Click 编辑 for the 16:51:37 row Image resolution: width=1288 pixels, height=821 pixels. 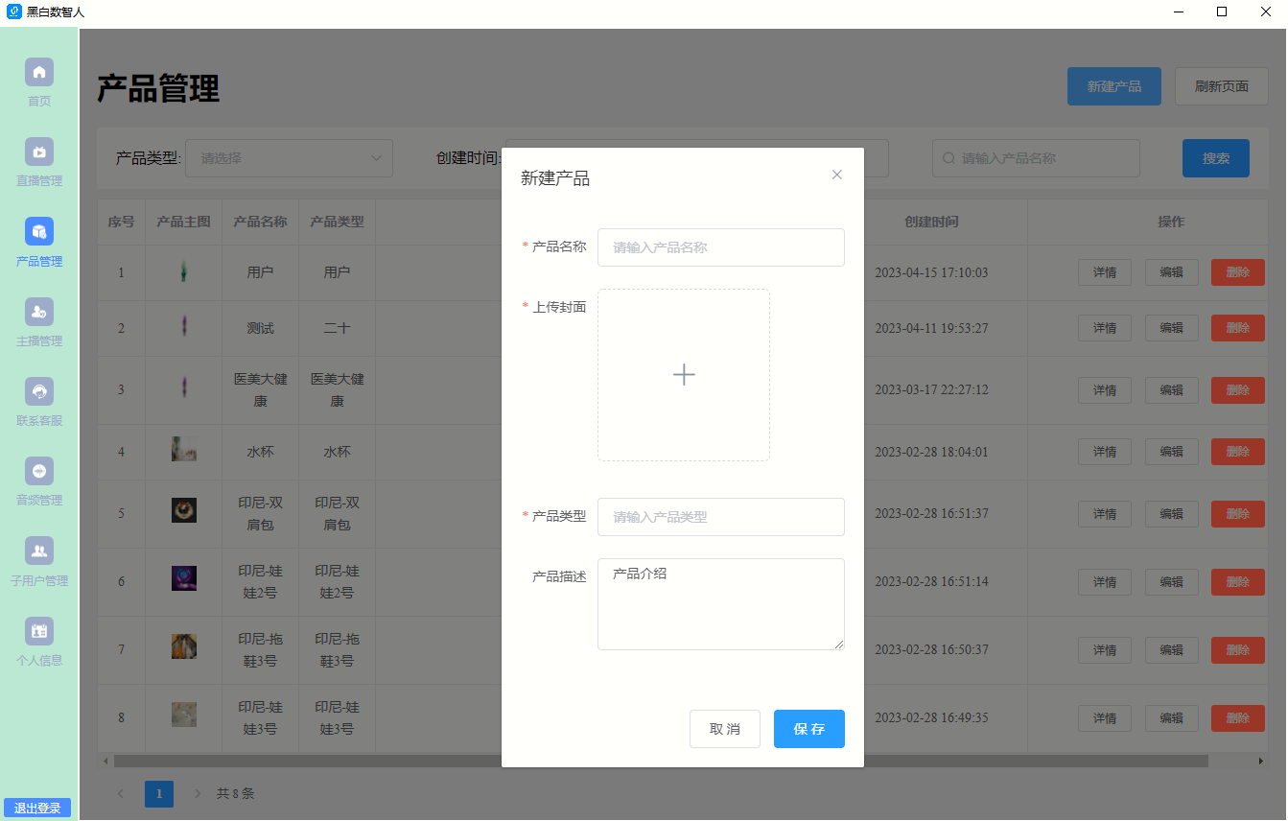tap(1172, 514)
